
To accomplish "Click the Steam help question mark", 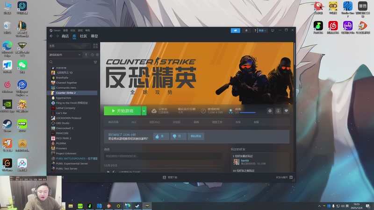I will [x=255, y=30].
